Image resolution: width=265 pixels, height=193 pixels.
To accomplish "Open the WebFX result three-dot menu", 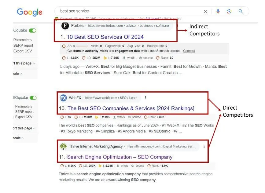I will [x=145, y=98].
